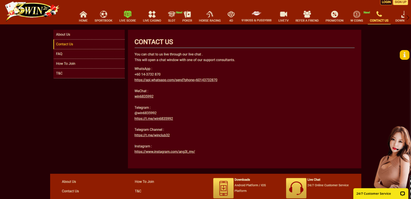Image resolution: width=411 pixels, height=199 pixels.
Task: Select How To Join in sidebar
Action: 89,64
